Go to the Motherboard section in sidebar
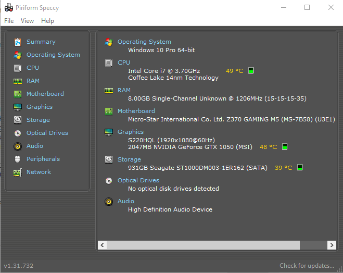Image resolution: width=343 pixels, height=273 pixels. pos(45,94)
